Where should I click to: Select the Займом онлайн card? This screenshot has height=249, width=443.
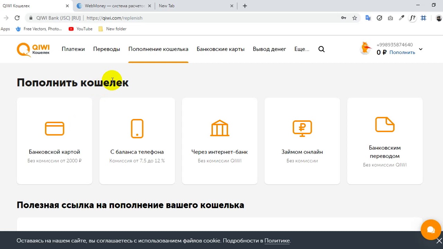click(302, 141)
